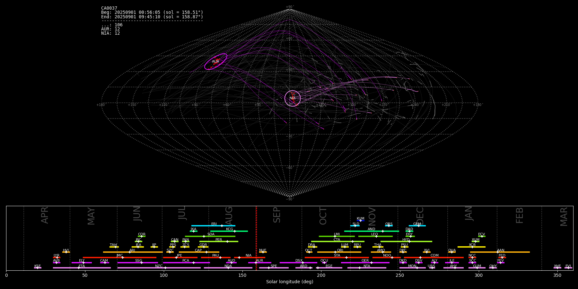Click the 150 tick on solar longitude axis

(242, 275)
